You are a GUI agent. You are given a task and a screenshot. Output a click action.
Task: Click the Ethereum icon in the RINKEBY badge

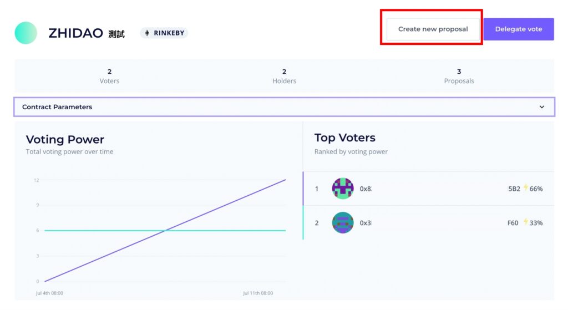pos(147,33)
